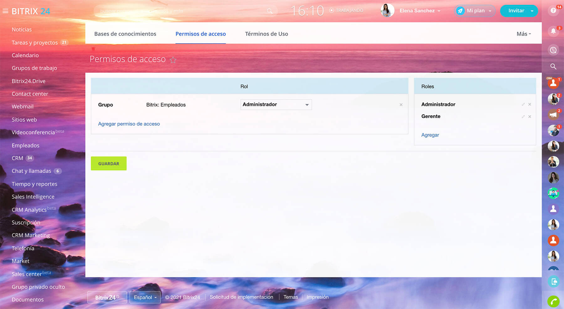Click the search magnifier in right sidebar
Image resolution: width=564 pixels, height=309 pixels.
553,66
